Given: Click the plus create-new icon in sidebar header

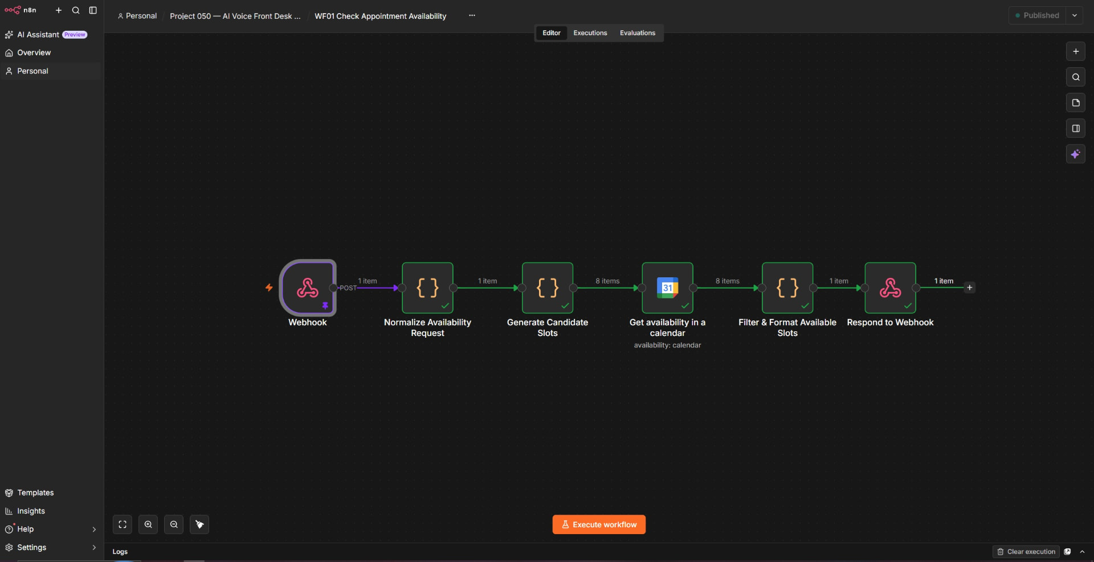Looking at the screenshot, I should (x=58, y=10).
